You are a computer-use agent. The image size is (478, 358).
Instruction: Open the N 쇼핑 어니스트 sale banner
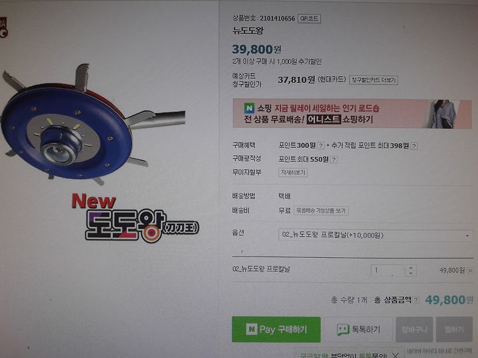click(352, 113)
